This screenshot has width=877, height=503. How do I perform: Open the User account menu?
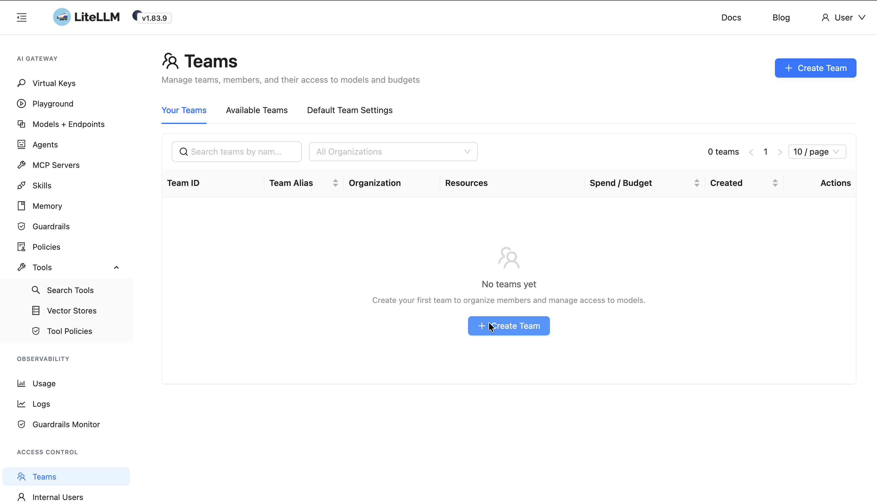point(843,18)
